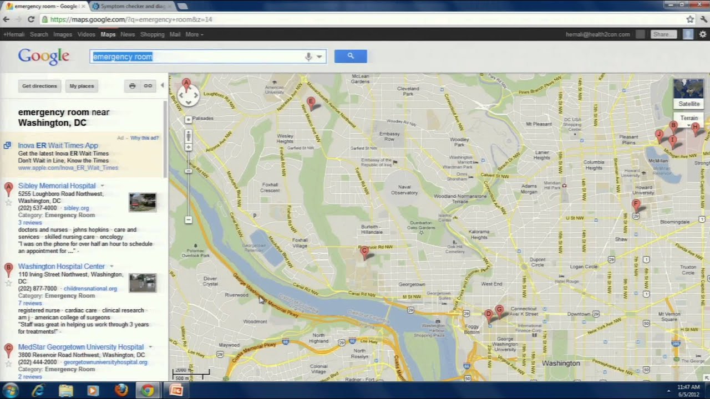This screenshot has height=399, width=710.
Task: Click marker B in results list
Action: point(8,270)
